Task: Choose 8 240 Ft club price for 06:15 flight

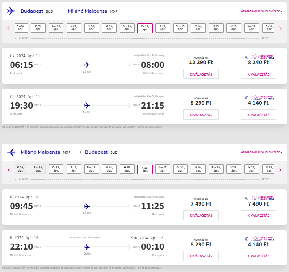Action: (258, 74)
